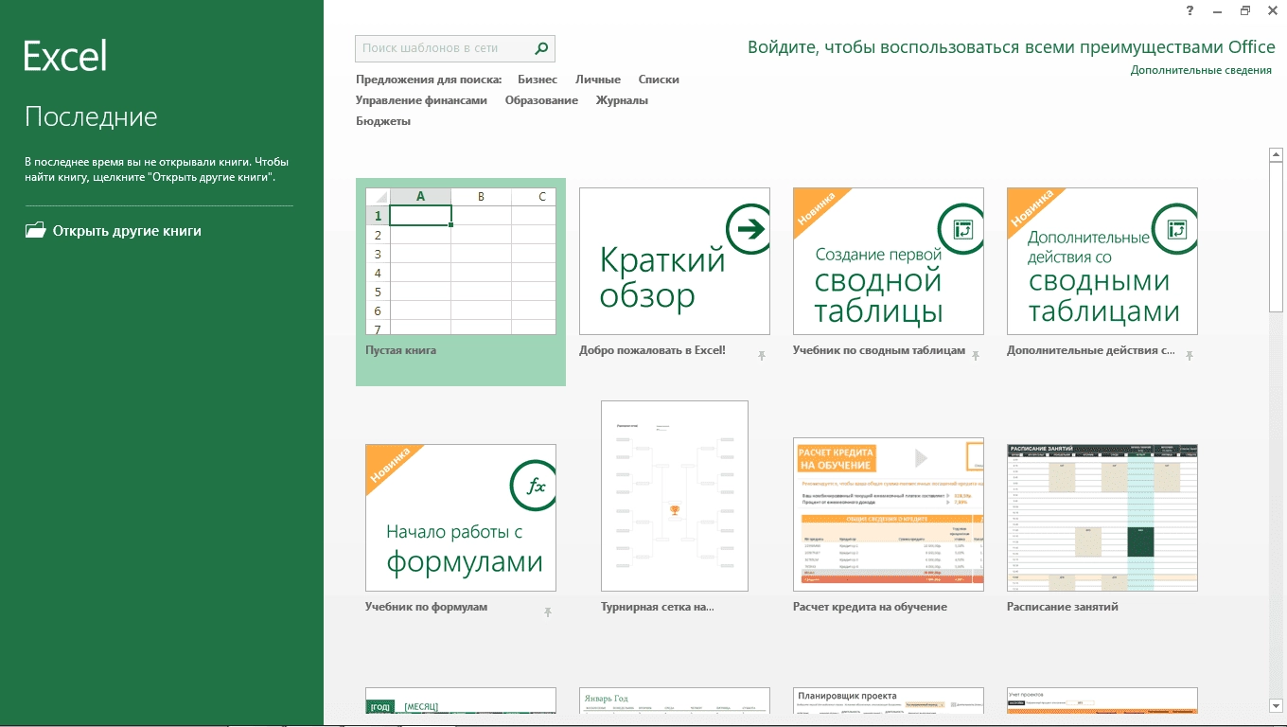1287x727 pixels.
Task: Open the [ГОД] [МЕСЯЦ] template thumbnail
Action: point(461,700)
